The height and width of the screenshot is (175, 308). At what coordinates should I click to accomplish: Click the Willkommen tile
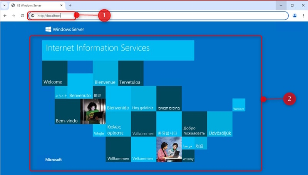pos(118,149)
